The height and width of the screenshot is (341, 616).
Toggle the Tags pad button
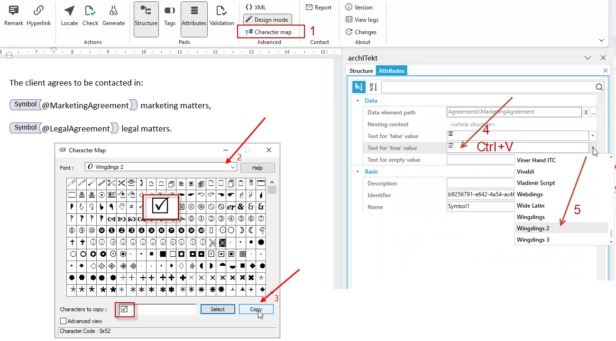click(170, 16)
